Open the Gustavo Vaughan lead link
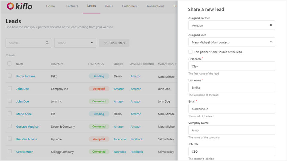Screen dimensions: 287x161 coord(28,127)
